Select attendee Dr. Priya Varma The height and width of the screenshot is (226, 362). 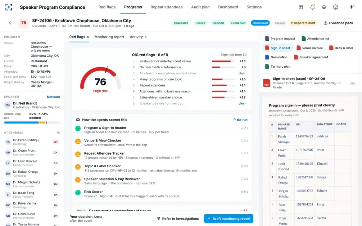(x=32, y=205)
